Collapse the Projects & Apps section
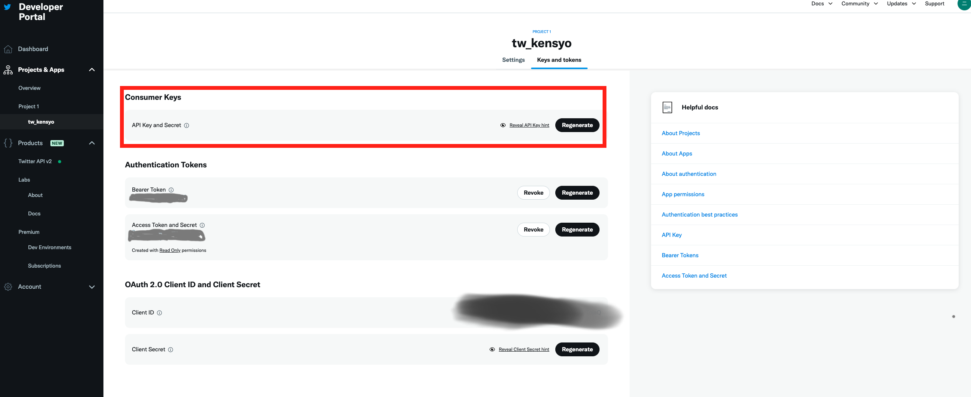Image resolution: width=971 pixels, height=397 pixels. [92, 70]
